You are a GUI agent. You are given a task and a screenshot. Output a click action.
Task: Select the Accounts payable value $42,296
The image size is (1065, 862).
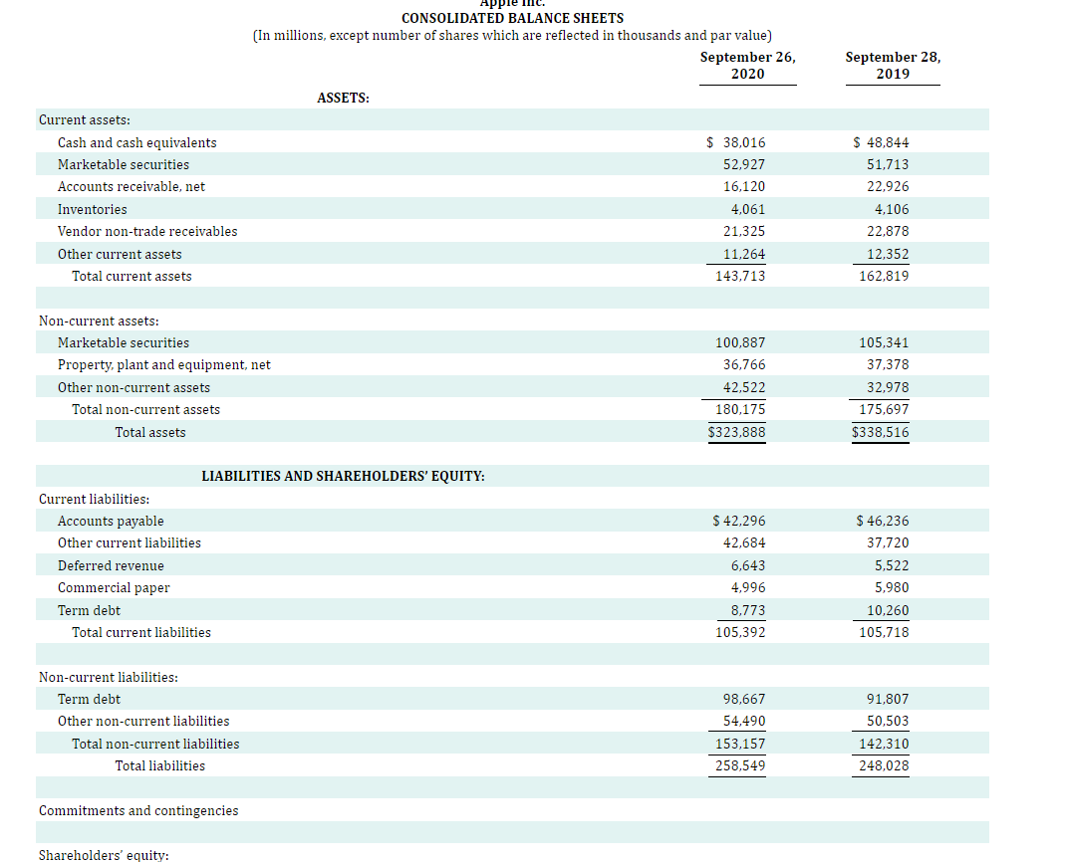tap(738, 521)
